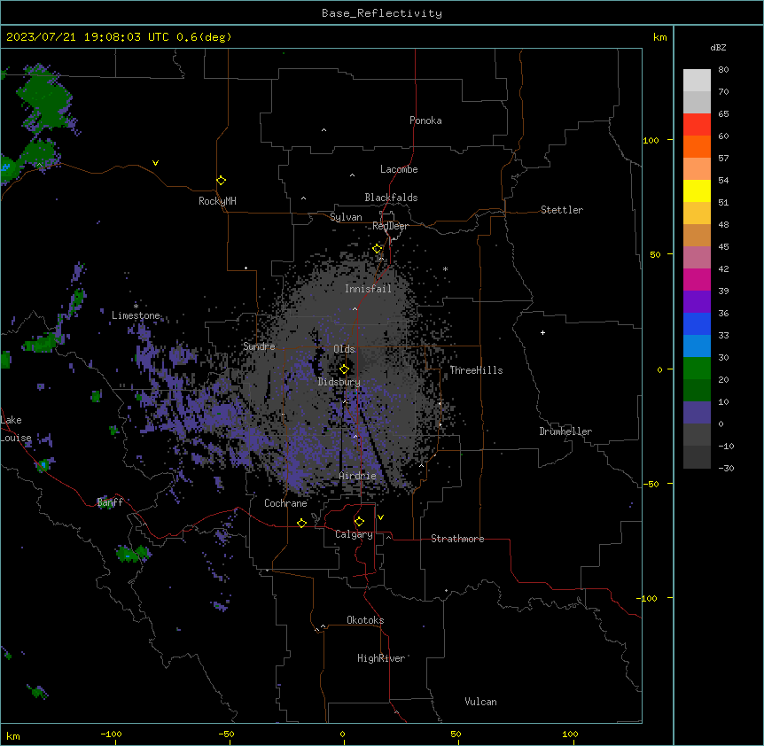Click the Innisfail city label
Viewport: 764px width, 746px height.
click(x=368, y=289)
